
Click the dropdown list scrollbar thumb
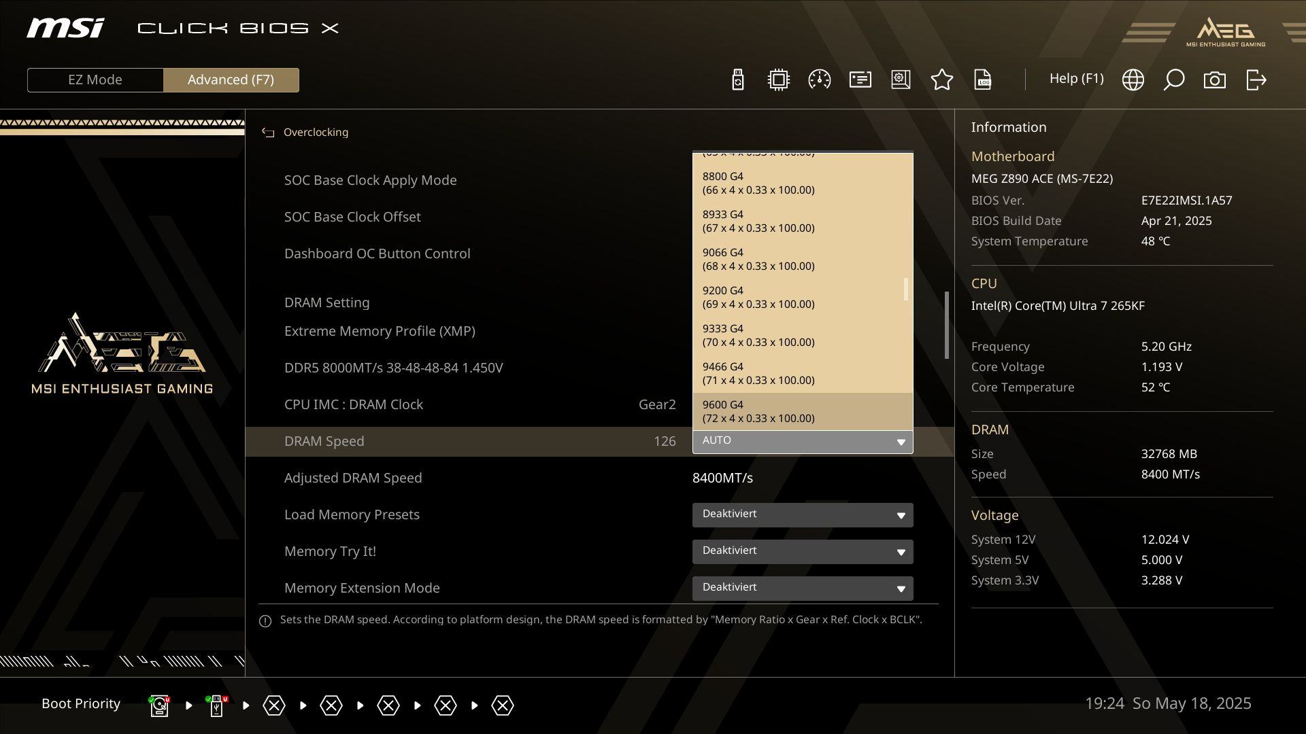pos(905,289)
